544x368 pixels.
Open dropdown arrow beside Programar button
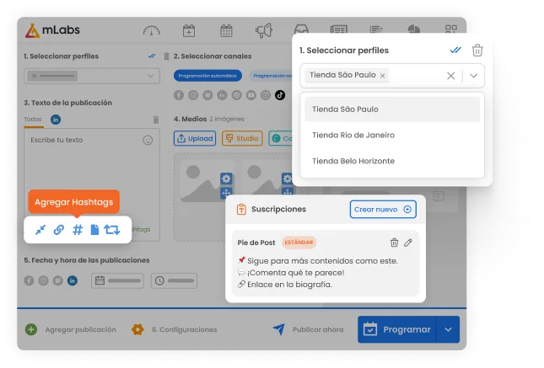[x=449, y=329]
